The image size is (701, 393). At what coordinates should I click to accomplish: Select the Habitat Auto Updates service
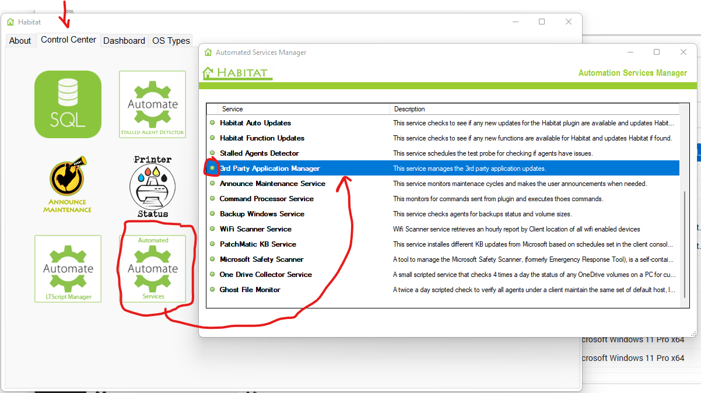click(257, 123)
